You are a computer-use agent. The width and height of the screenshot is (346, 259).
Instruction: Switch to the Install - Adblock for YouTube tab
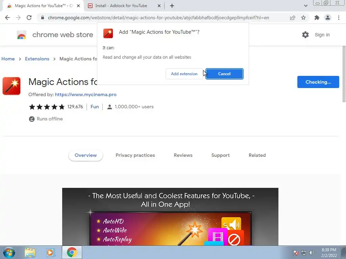[124, 6]
